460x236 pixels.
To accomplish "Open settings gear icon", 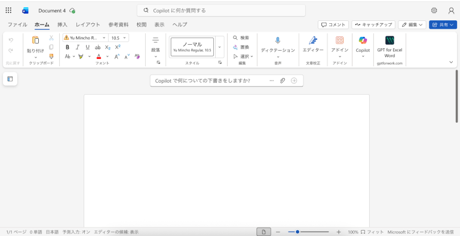I will 434,11.
